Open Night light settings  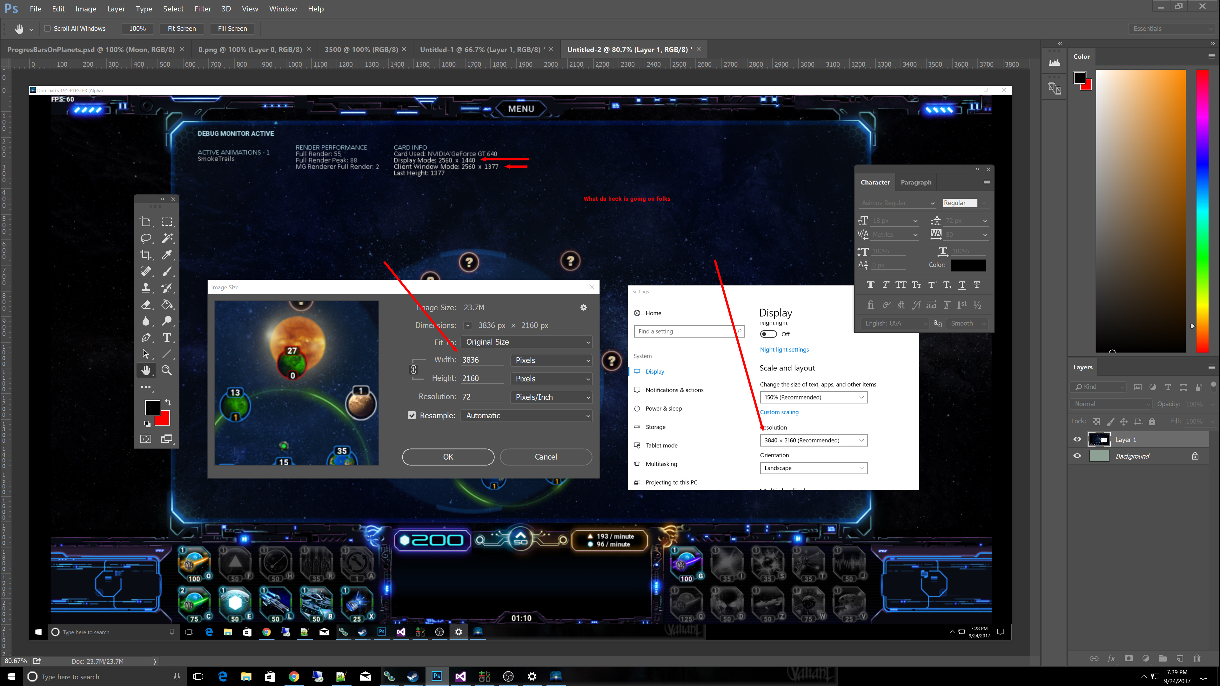click(784, 349)
